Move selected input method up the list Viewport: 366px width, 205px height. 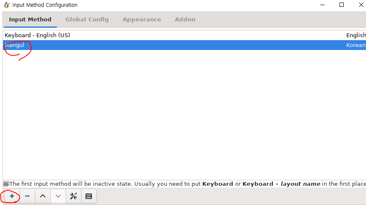click(43, 196)
